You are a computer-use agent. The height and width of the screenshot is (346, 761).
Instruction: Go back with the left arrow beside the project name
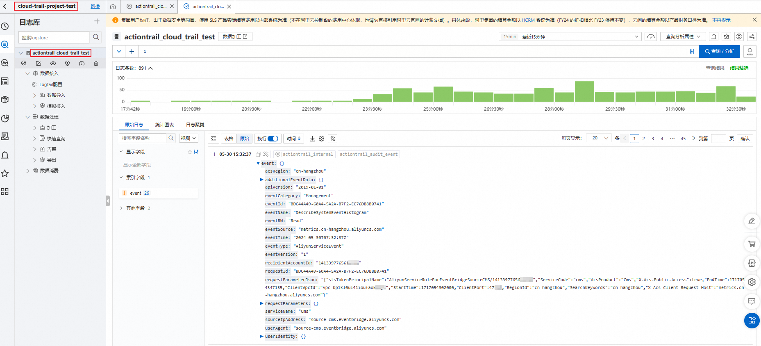(5, 7)
